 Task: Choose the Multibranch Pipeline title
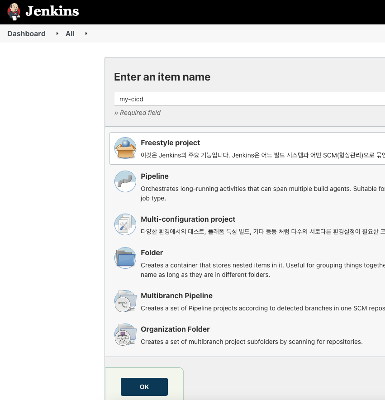[x=176, y=295]
